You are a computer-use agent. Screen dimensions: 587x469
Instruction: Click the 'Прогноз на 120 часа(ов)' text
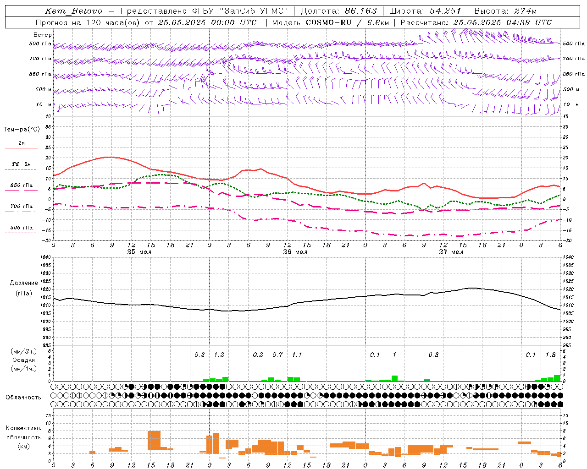(x=88, y=22)
